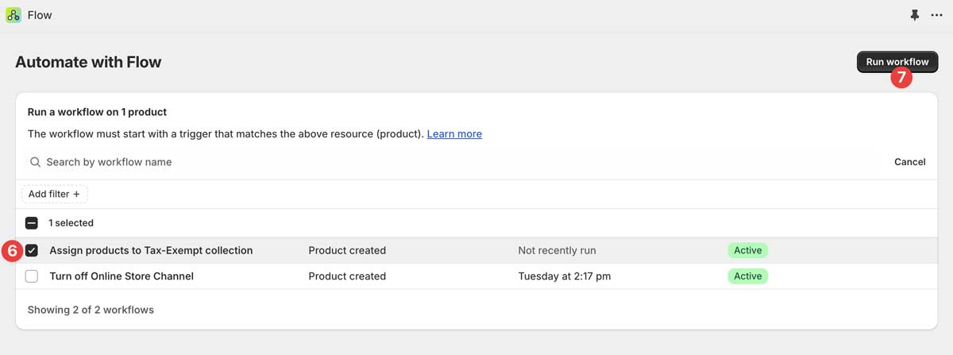Focus the Search by workflow name field

coord(453,162)
